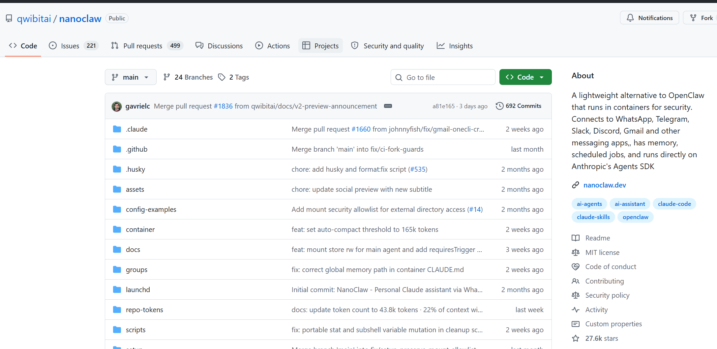Expand commit message with ellipsis icon
717x349 pixels.
(x=388, y=106)
